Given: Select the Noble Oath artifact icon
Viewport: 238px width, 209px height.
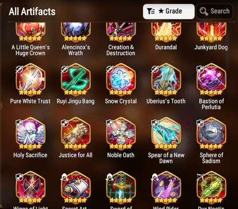Looking at the screenshot, I should [121, 133].
